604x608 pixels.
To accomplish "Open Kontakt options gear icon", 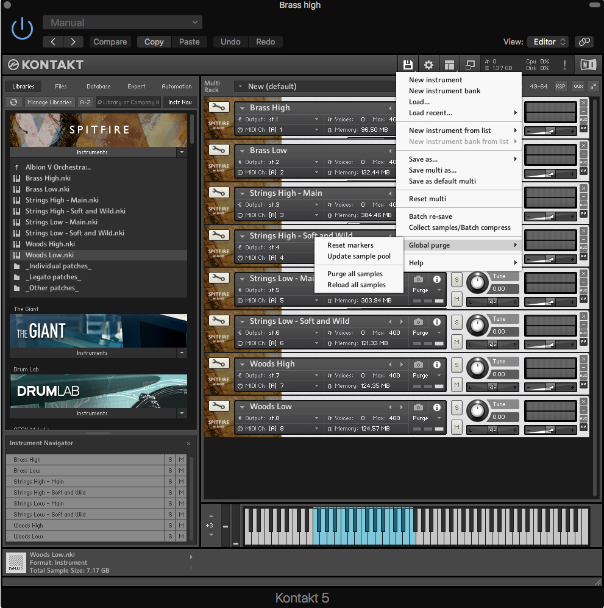I will coord(428,65).
